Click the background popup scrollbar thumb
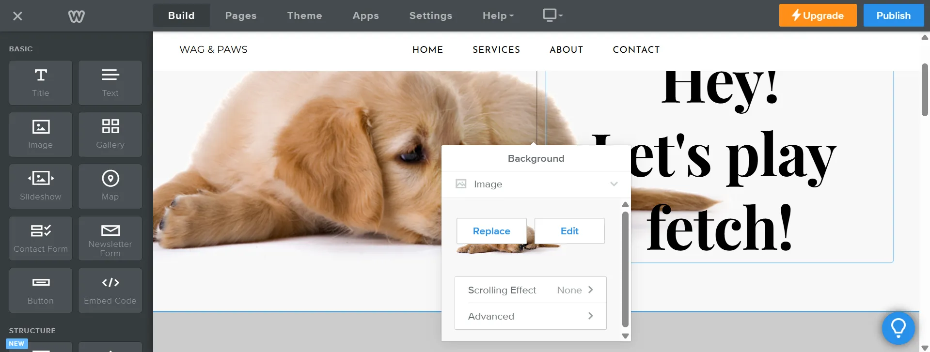 [625, 269]
